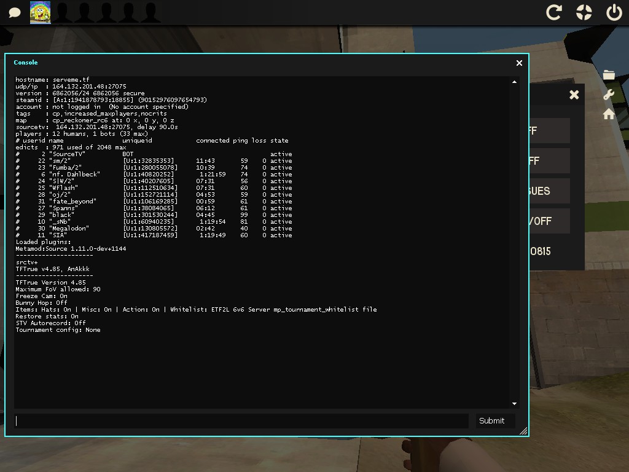This screenshot has width=629, height=472.
Task: Click the partially hidden button ending in "/OFF"
Action: (x=549, y=221)
